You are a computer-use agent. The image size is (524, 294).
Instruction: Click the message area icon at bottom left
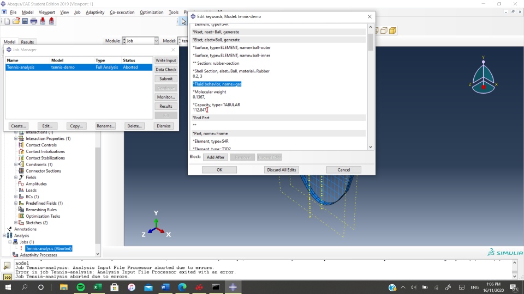[x=7, y=266]
